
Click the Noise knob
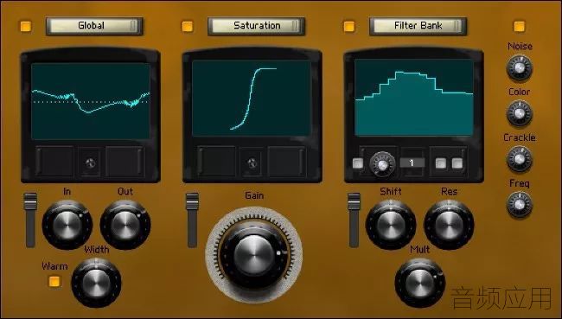click(x=519, y=67)
